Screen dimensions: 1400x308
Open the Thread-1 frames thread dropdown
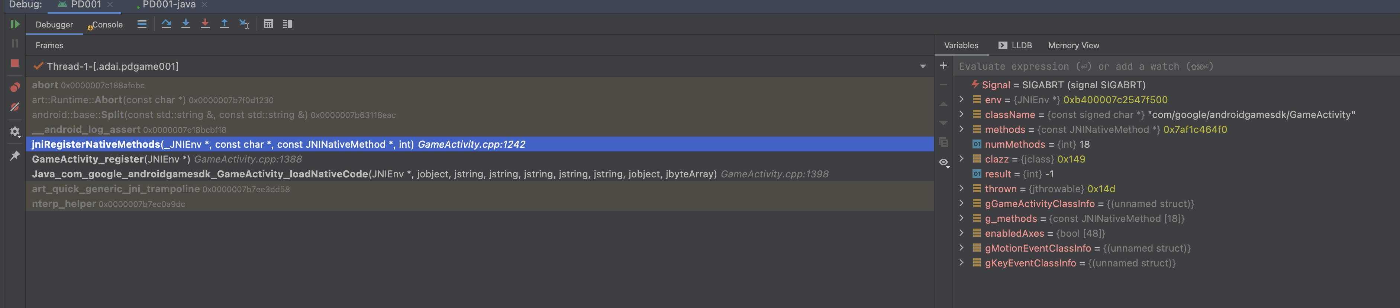tap(922, 67)
